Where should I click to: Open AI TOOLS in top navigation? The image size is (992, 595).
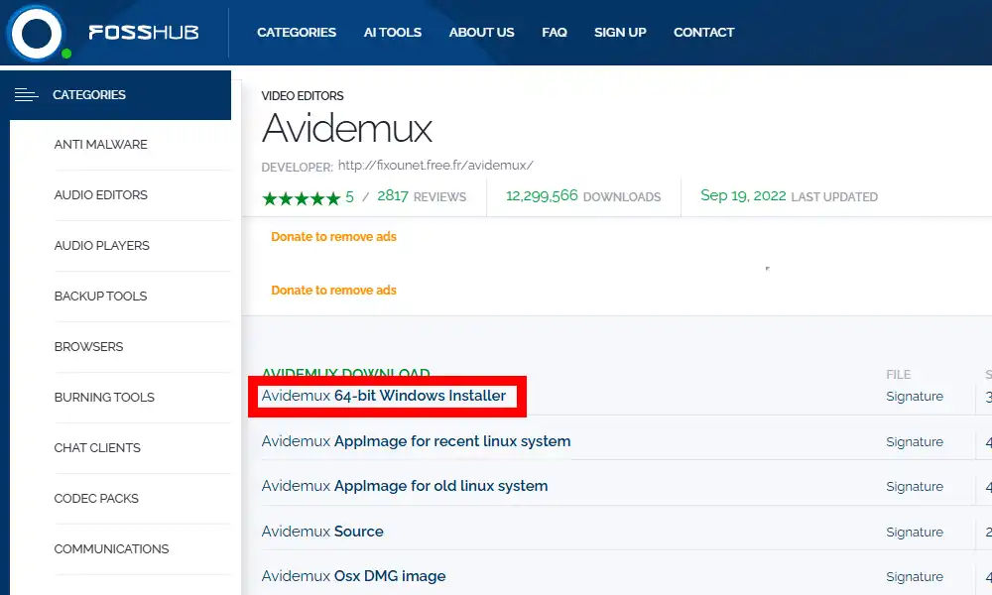click(392, 33)
